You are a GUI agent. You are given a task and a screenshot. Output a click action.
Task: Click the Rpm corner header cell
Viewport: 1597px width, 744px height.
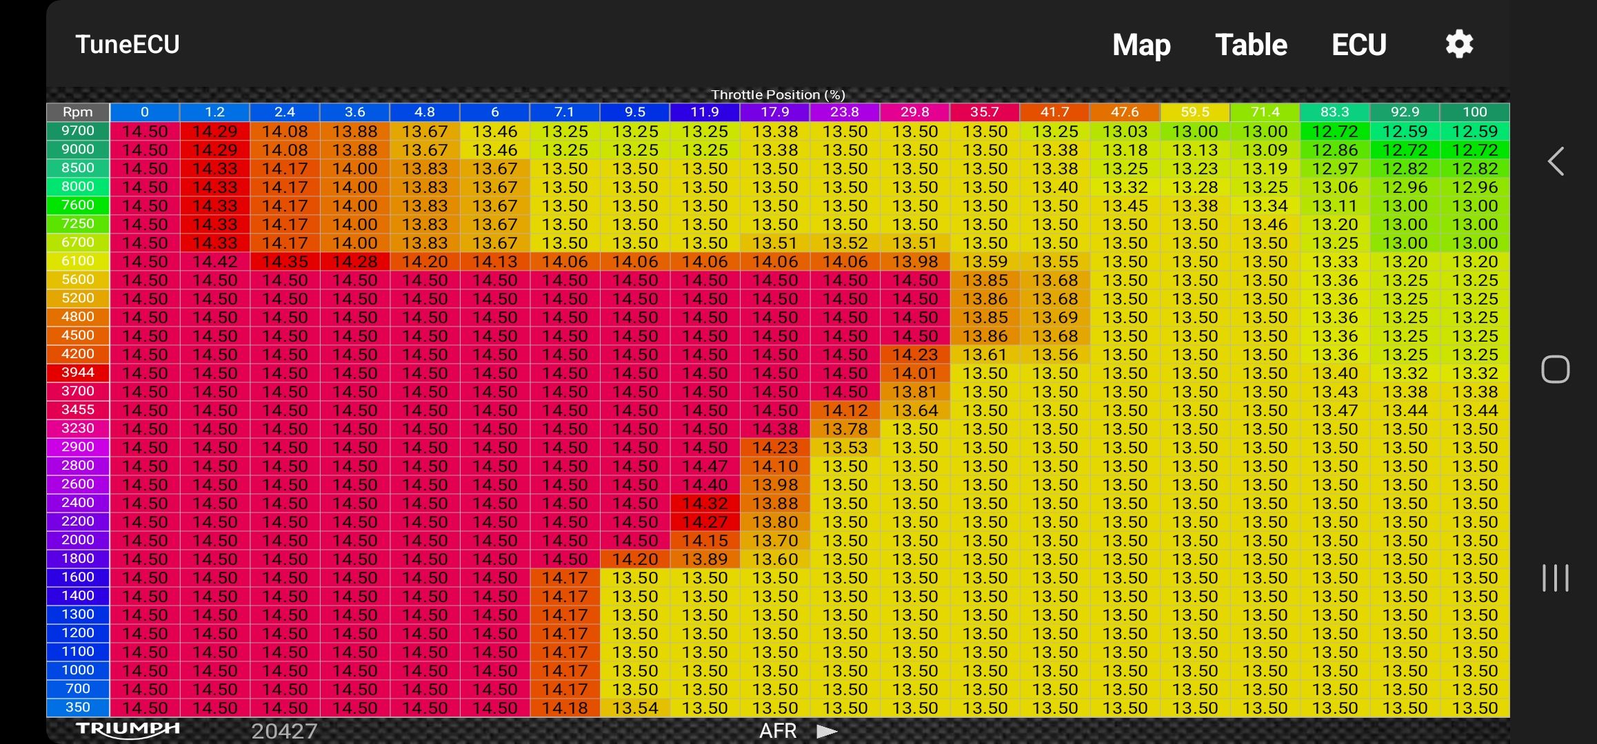78,112
